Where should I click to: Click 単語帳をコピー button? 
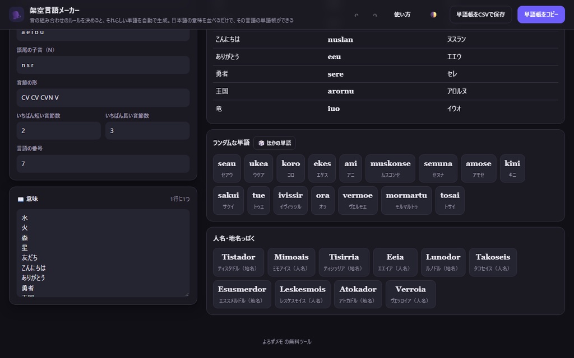click(541, 15)
